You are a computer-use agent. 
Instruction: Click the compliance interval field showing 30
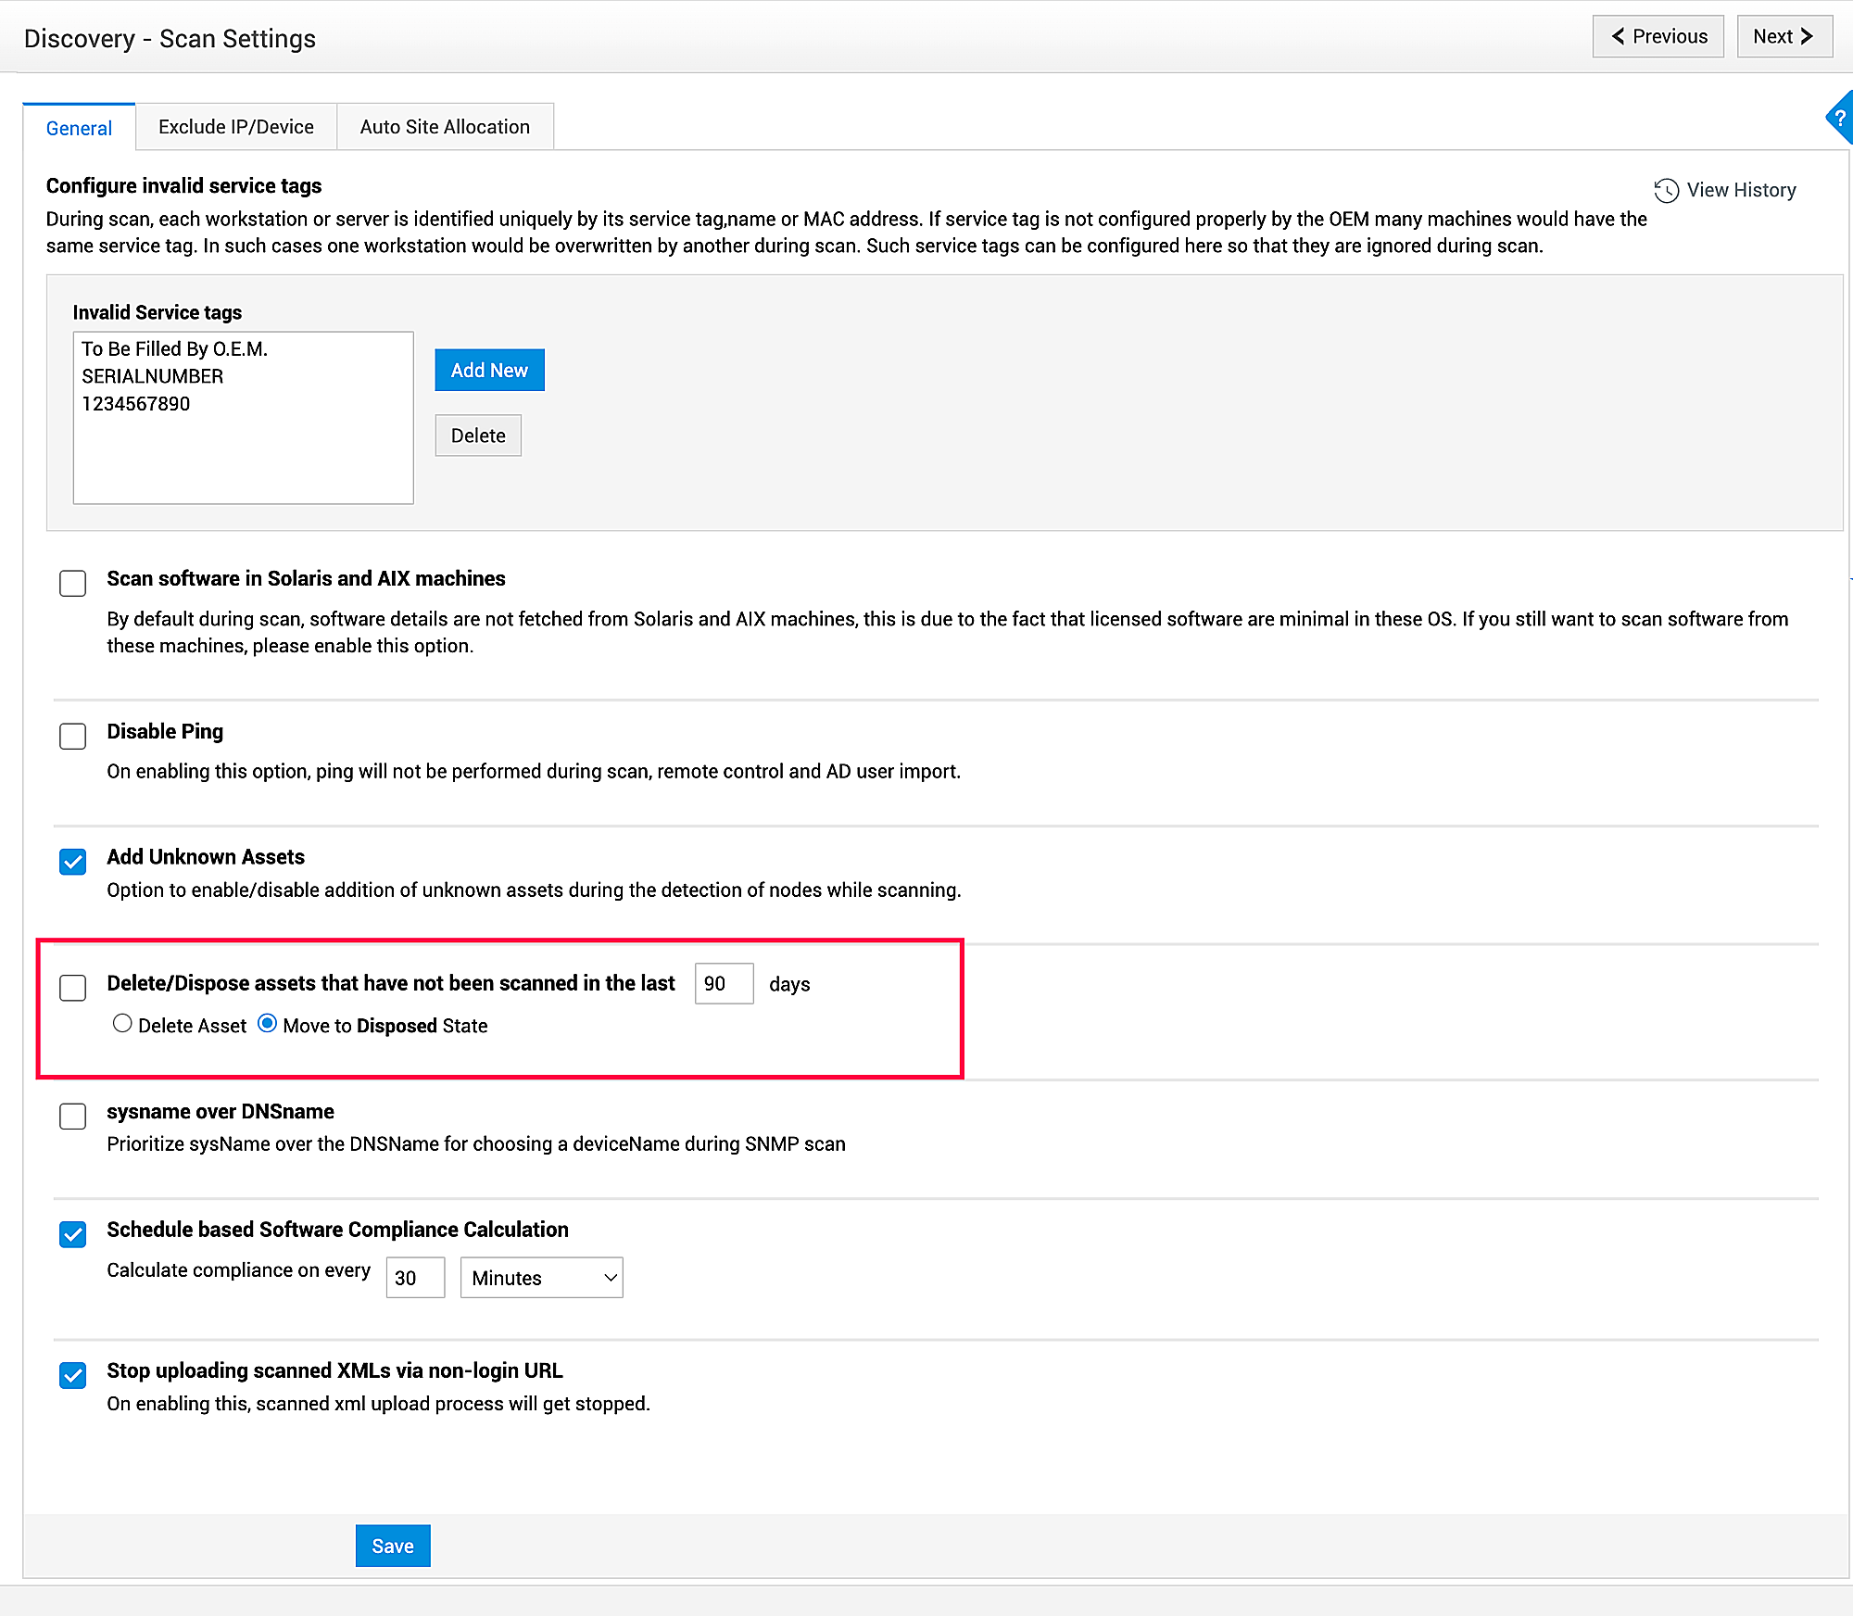(x=415, y=1278)
